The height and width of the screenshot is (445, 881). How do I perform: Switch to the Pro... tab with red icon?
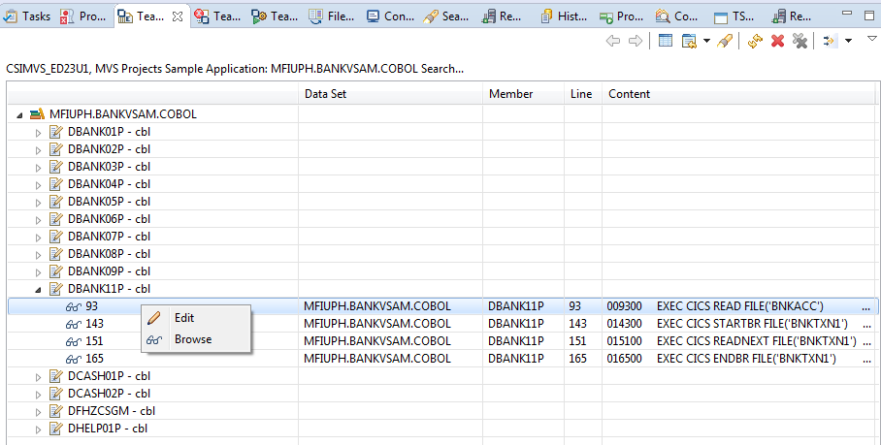click(x=83, y=16)
